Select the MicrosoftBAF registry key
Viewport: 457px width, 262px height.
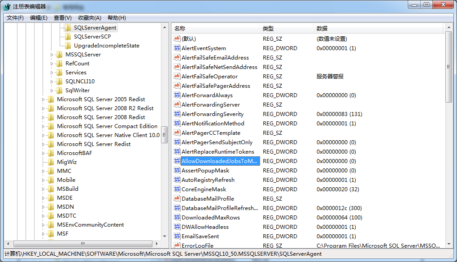pos(74,153)
